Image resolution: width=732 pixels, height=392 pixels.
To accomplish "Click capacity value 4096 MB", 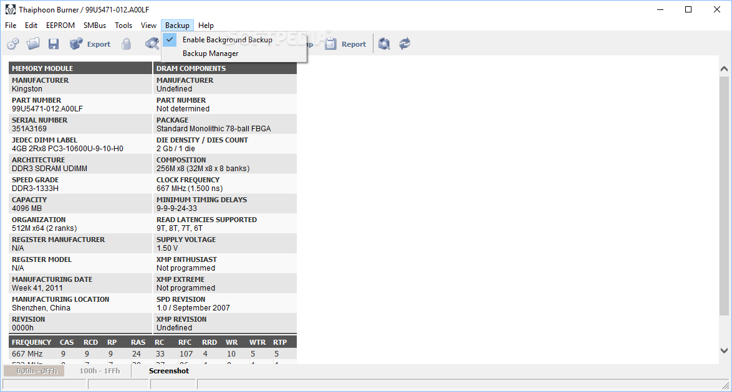I will [x=27, y=208].
